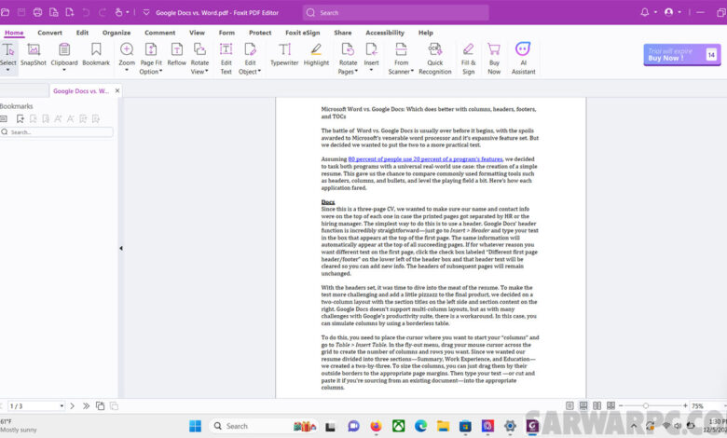Screen dimensions: 727x438
Task: Click the Reflow tool
Action: (x=177, y=54)
